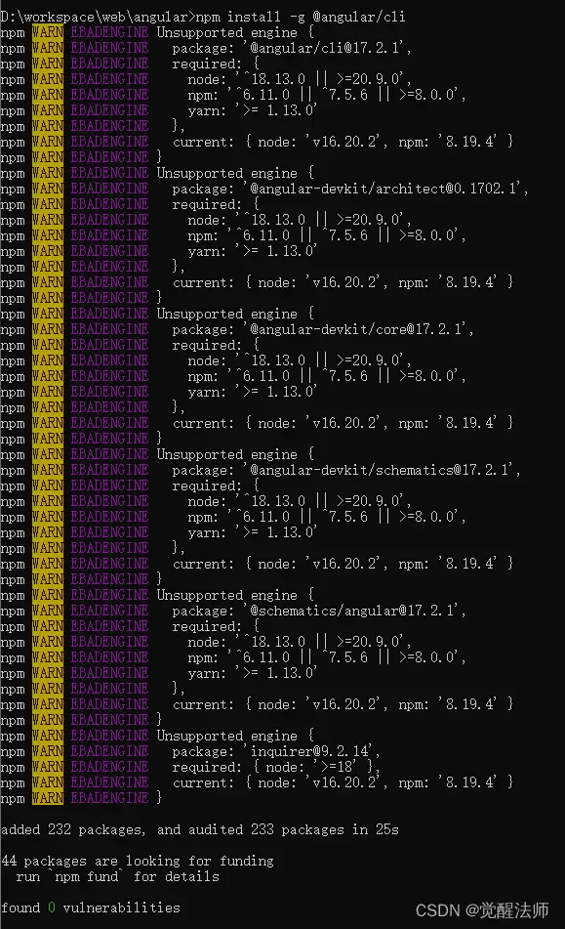565x929 pixels.
Task: Click the bottommost purple EBADENGINE label
Action: coord(109,798)
